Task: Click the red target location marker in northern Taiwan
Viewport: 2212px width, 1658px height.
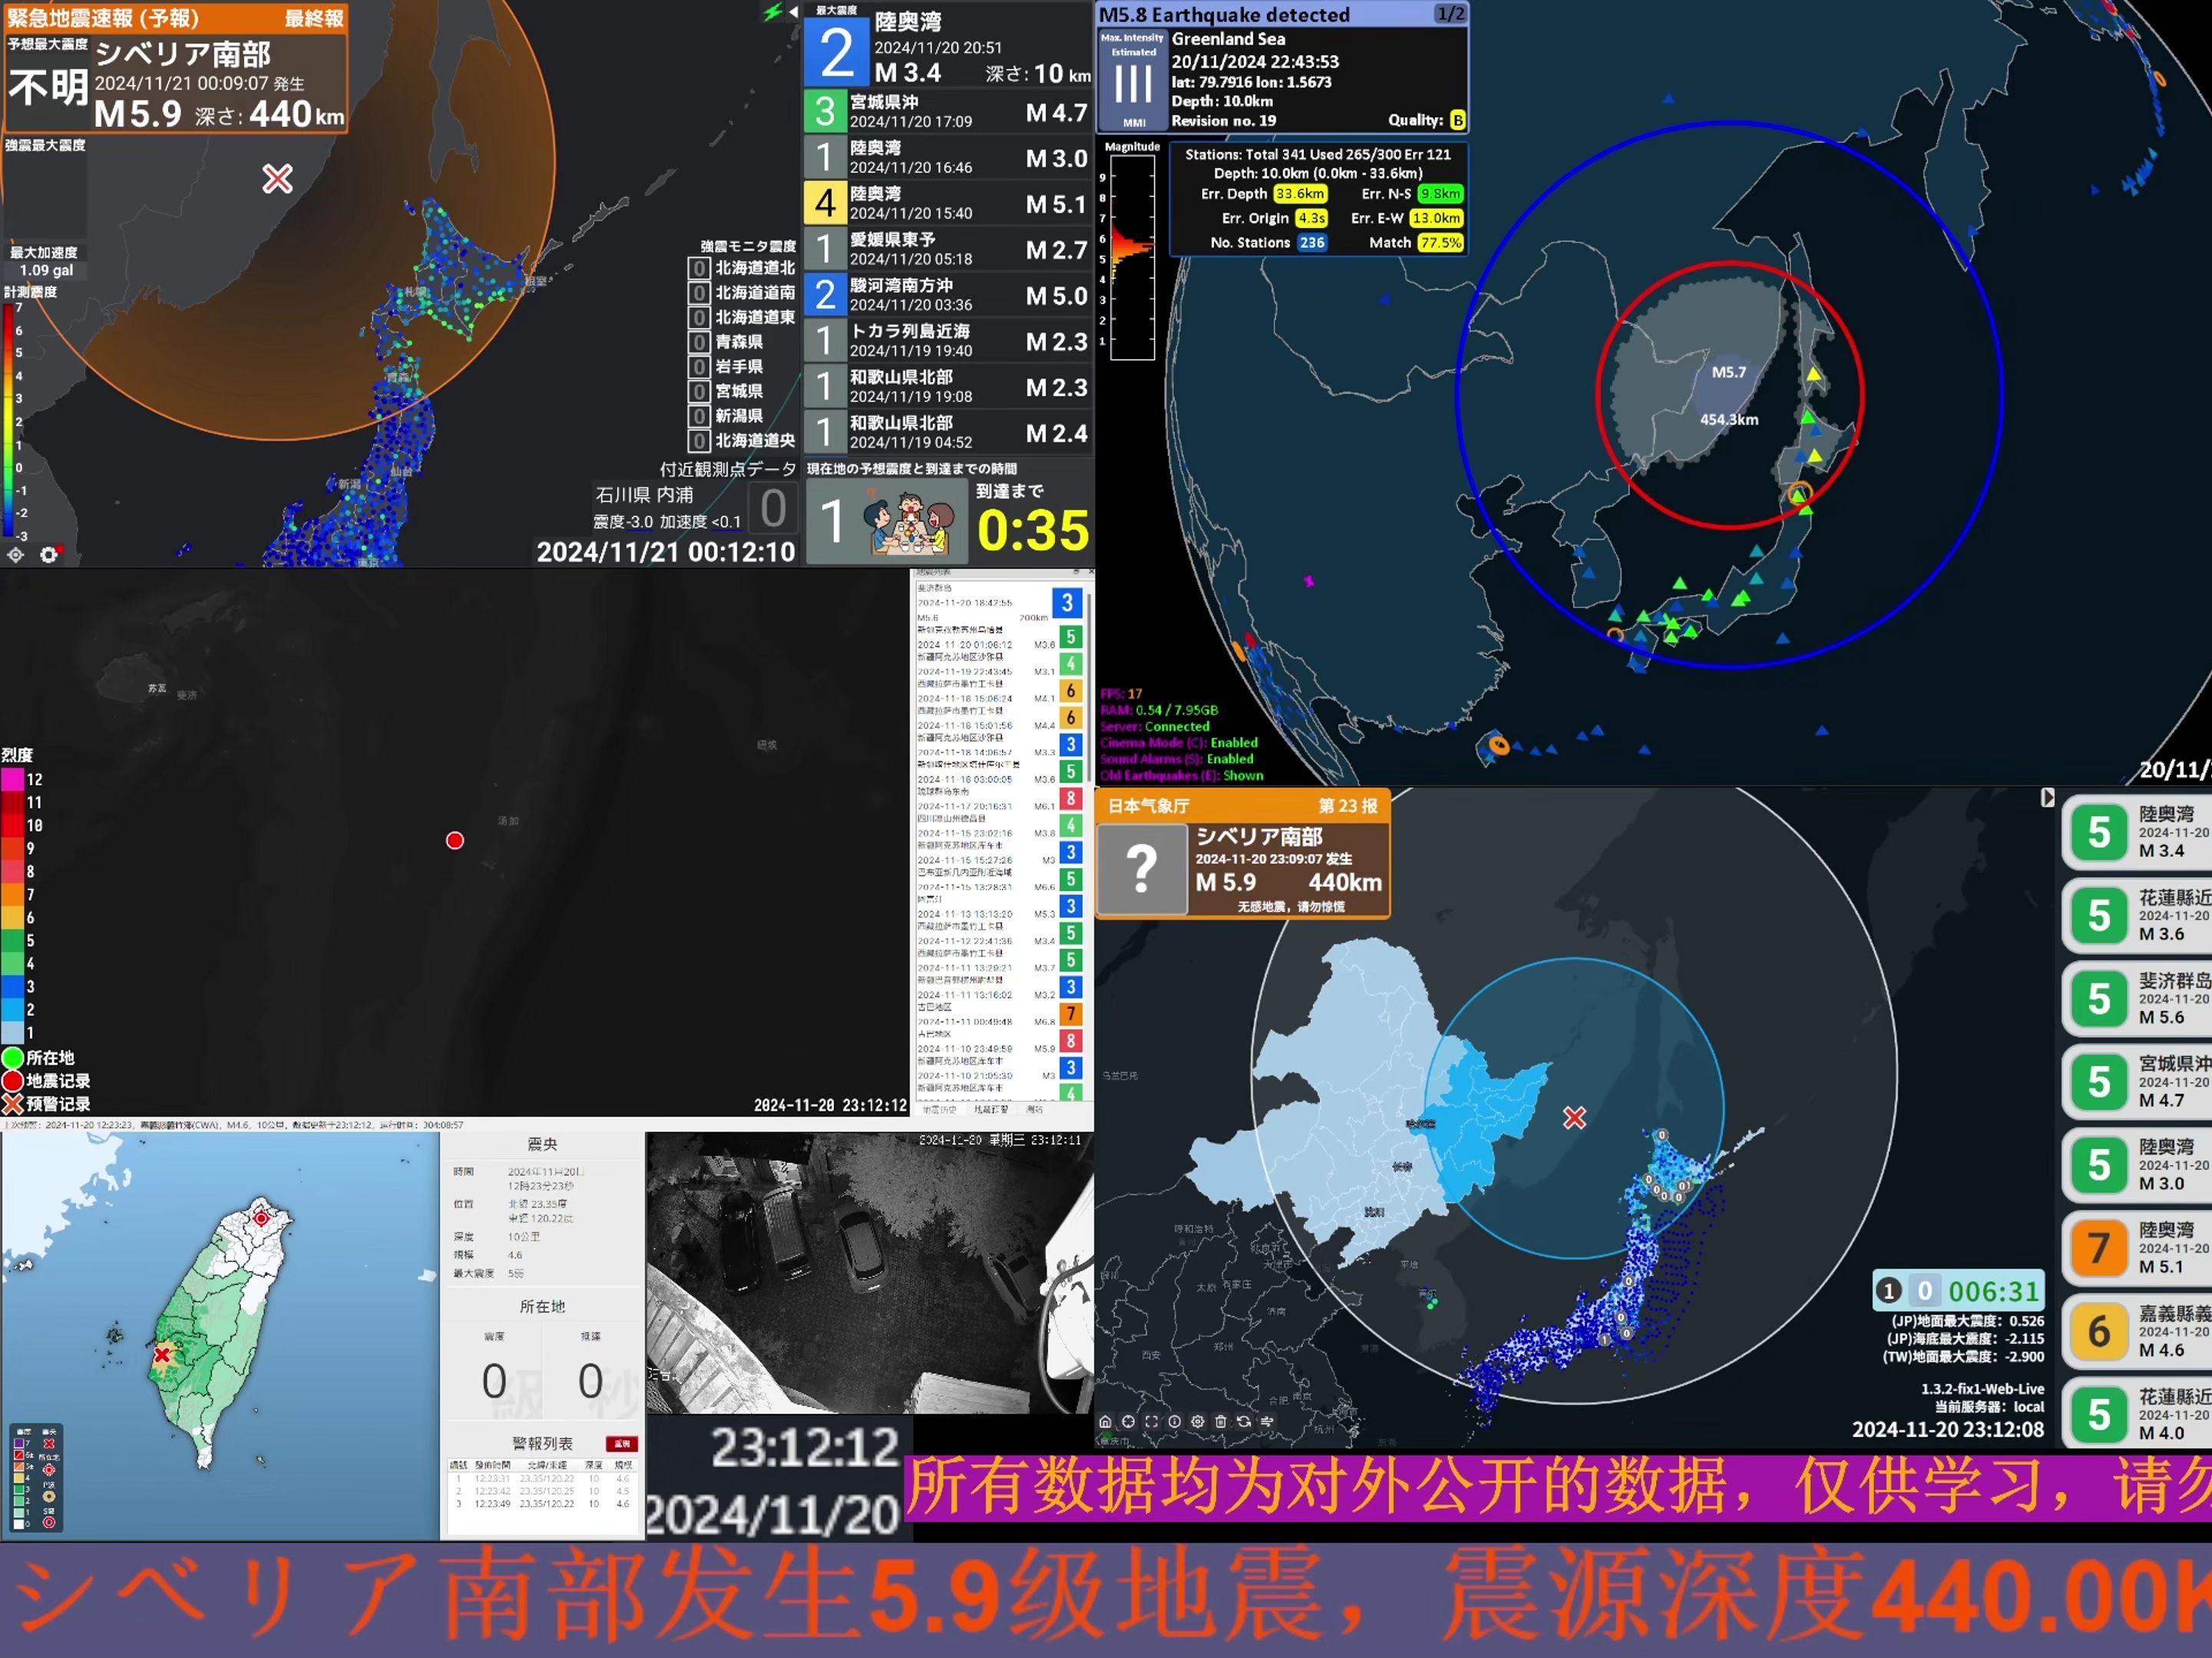Action: pyautogui.click(x=261, y=1218)
